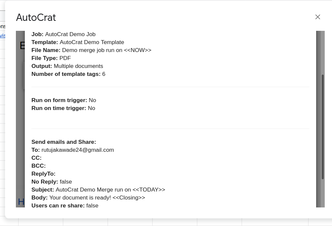Screen dimensions: 332x226
Task: Click the AutoCrat dialog title
Action: 36,17
